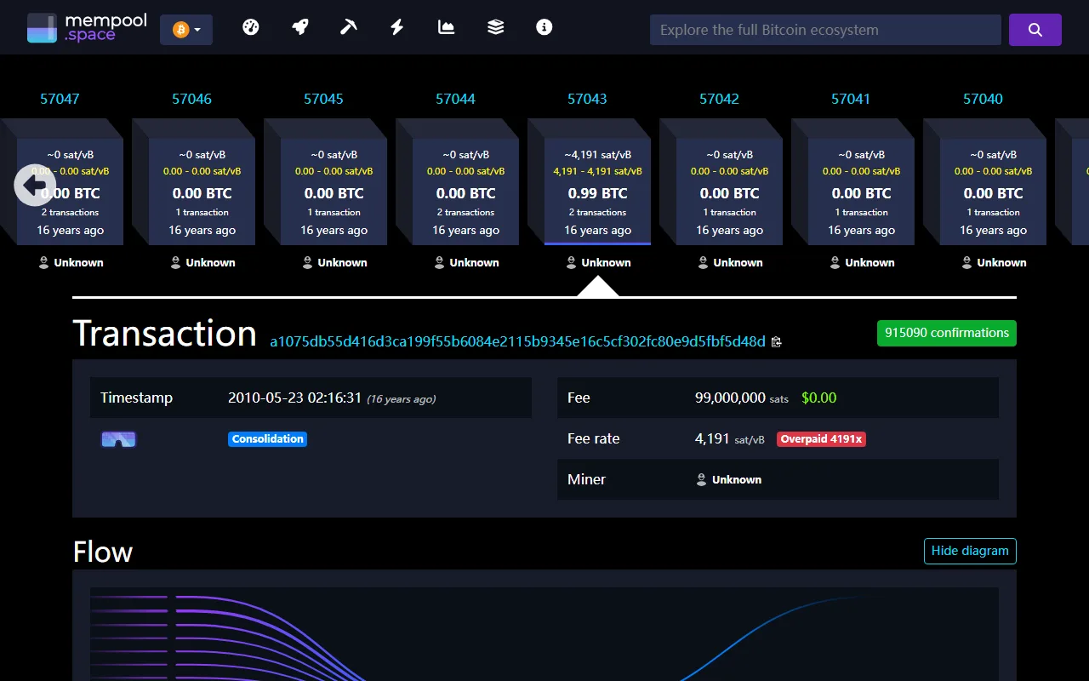Screen dimensions: 1089x681
Task: Click the Unknown pool label under block 57045
Action: (334, 262)
